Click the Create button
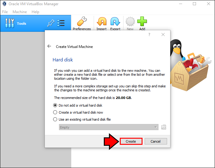 click(x=131, y=141)
